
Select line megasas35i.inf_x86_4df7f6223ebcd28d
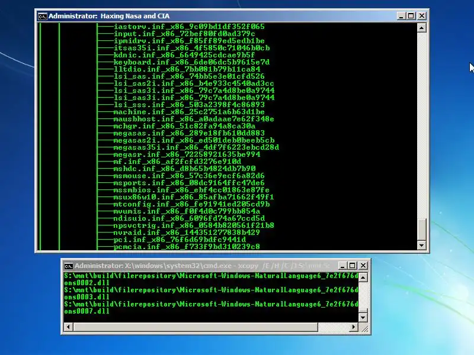[x=196, y=147]
